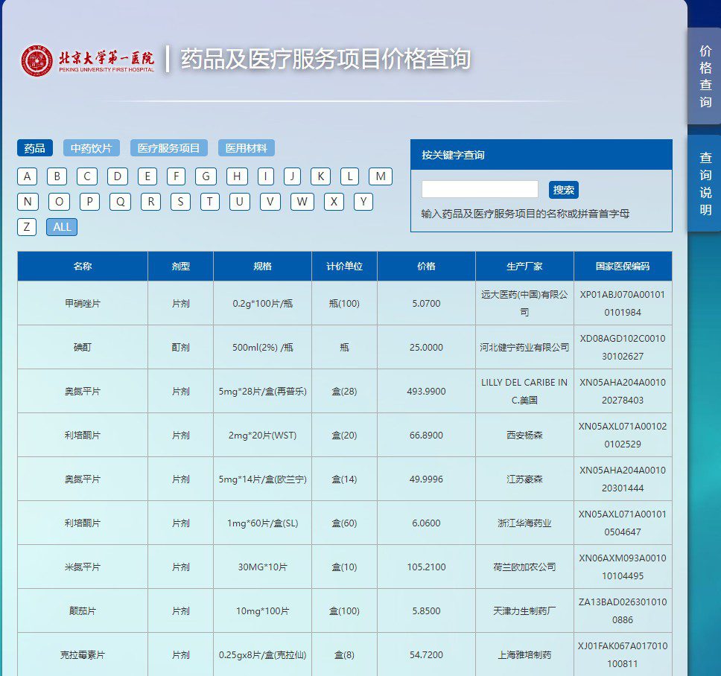721x676 pixels.
Task: Filter by letter X
Action: [334, 202]
